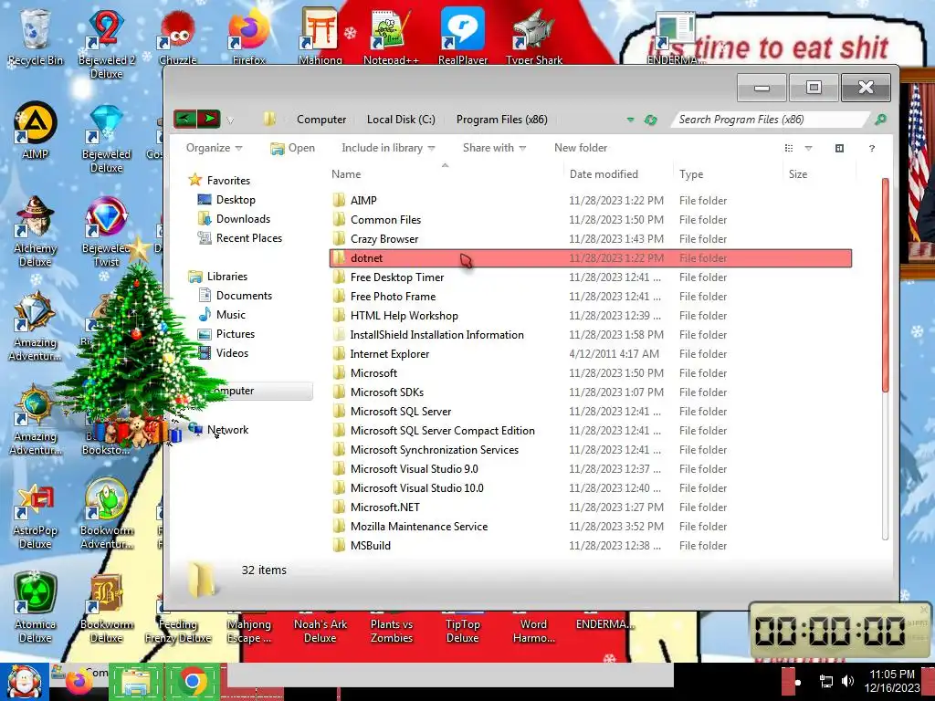The image size is (935, 701).
Task: Select Desktop under Favorites
Action: 236,200
